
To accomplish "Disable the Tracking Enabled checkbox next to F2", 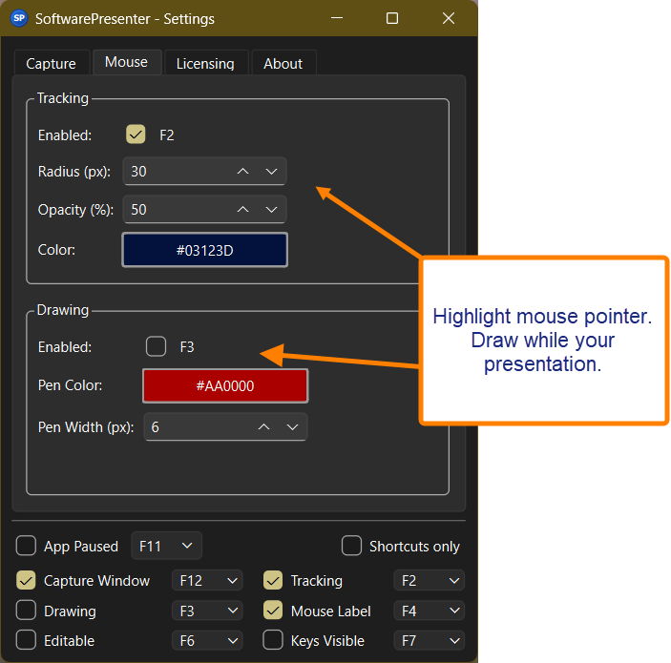I will pos(136,135).
